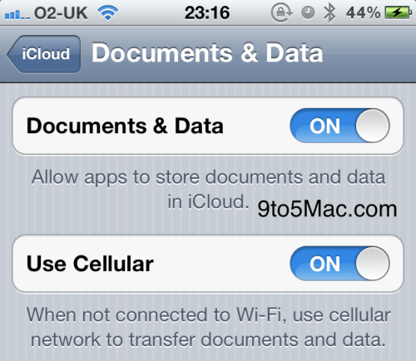Tap the 'Allow apps to store documents' description
The height and width of the screenshot is (361, 416).
click(x=208, y=190)
